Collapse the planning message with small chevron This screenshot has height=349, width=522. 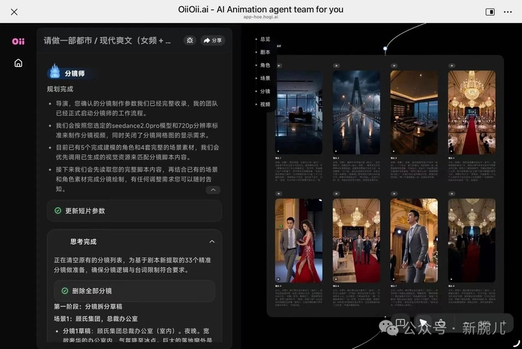click(x=213, y=190)
